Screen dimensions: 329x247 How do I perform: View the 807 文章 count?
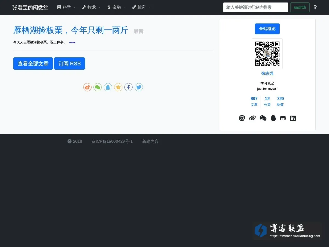pos(254,101)
